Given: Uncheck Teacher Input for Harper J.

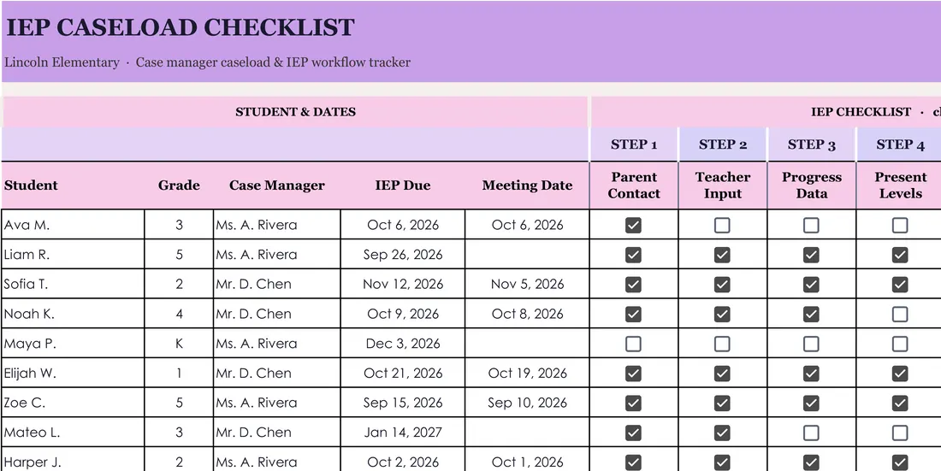Looking at the screenshot, I should (722, 462).
